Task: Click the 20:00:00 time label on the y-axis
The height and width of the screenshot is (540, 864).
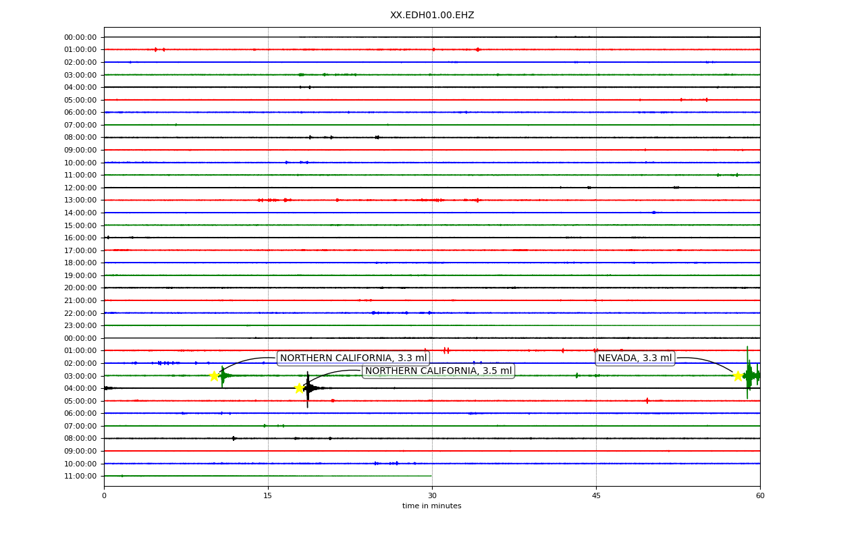Action: tap(80, 288)
